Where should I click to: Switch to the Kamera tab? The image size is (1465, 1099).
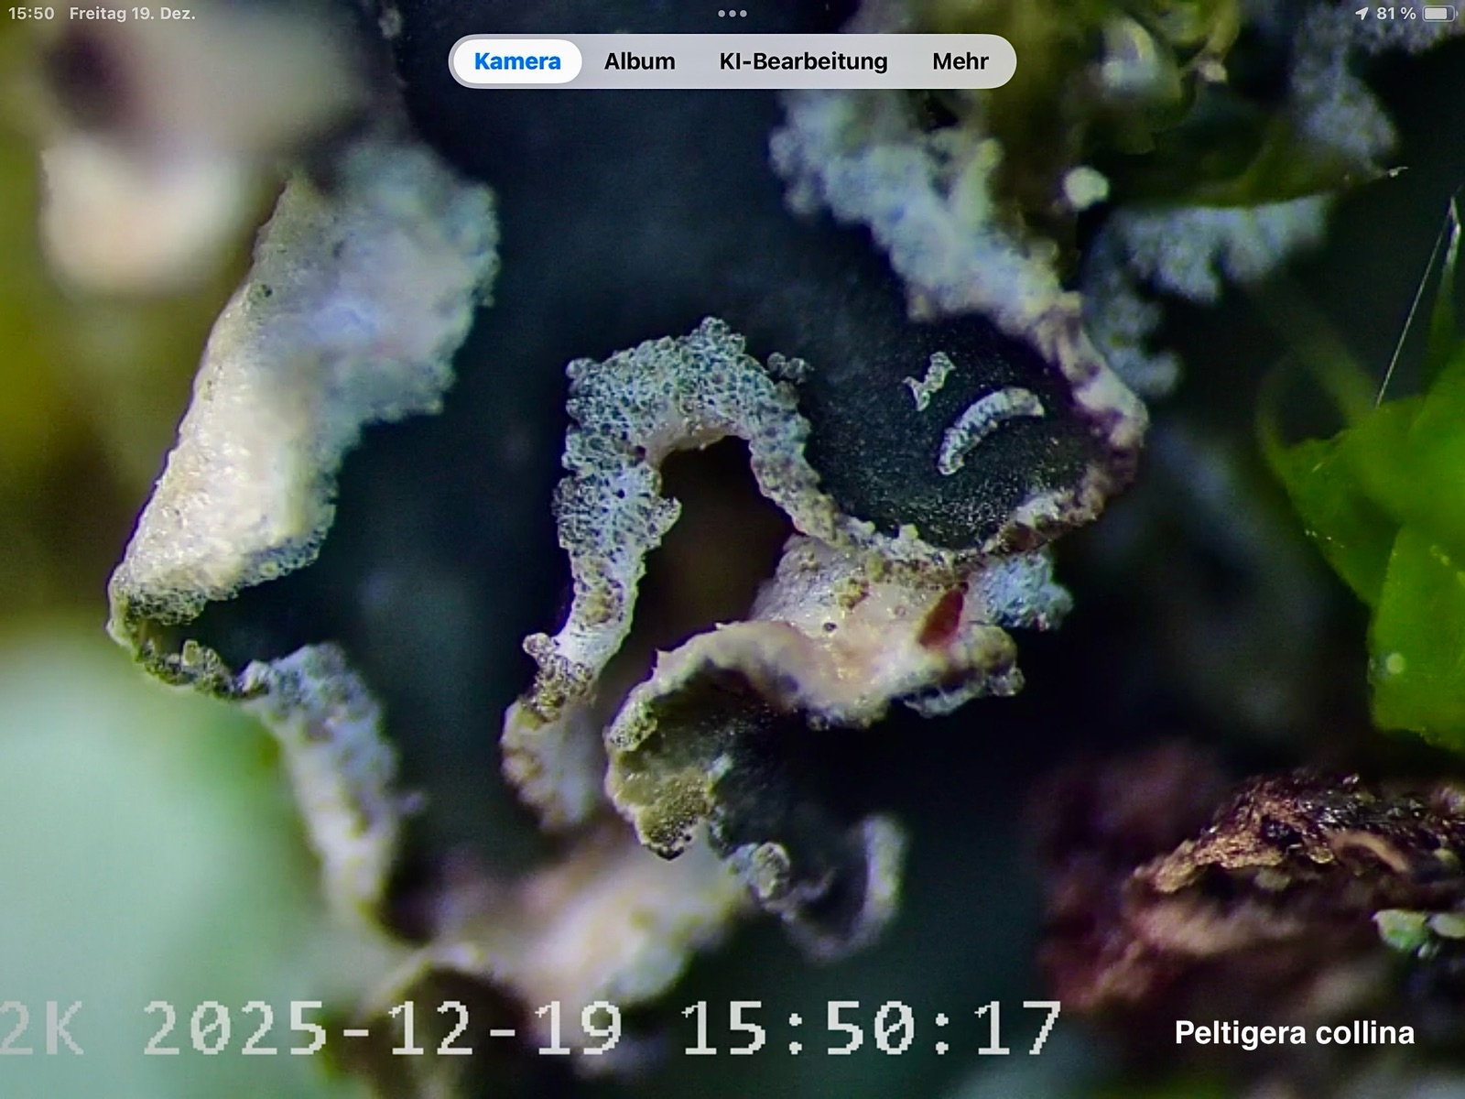point(517,61)
